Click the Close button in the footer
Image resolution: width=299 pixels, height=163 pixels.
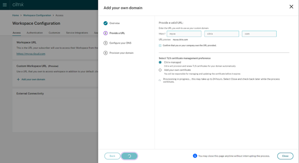pyautogui.click(x=285, y=156)
